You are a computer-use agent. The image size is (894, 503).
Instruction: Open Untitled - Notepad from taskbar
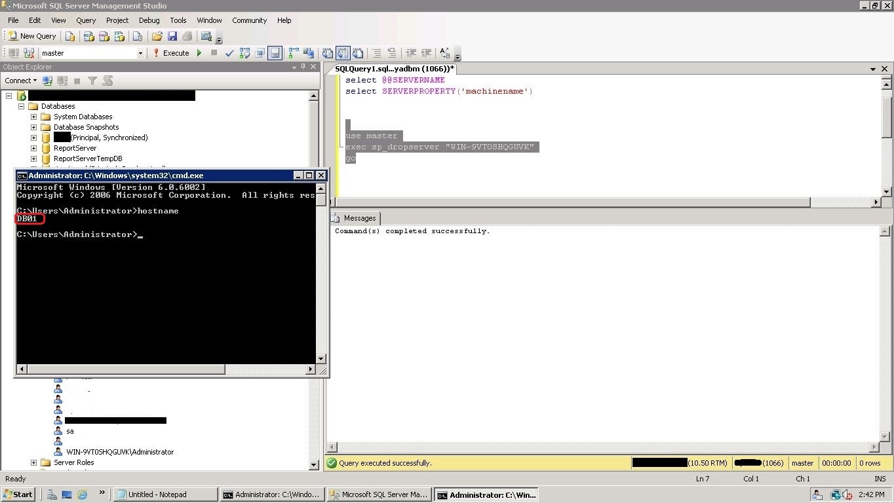tap(166, 494)
